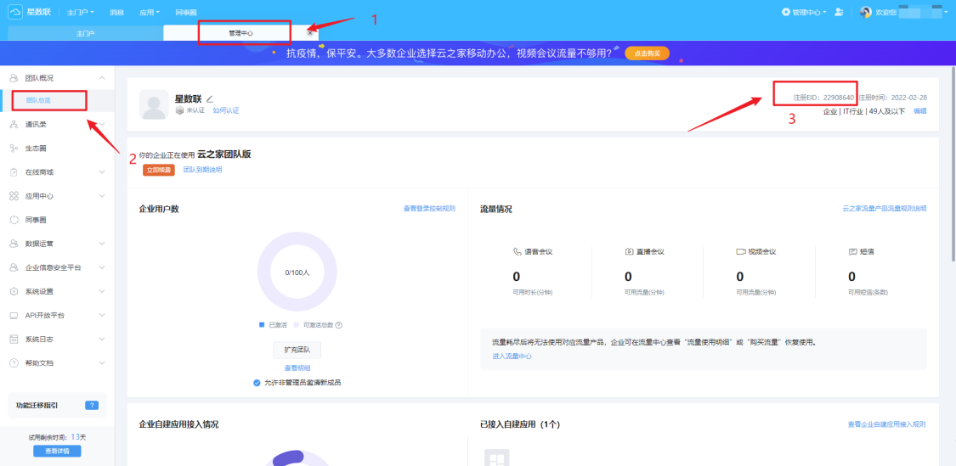
Task: Click the 点击购买 banner button
Action: click(647, 53)
